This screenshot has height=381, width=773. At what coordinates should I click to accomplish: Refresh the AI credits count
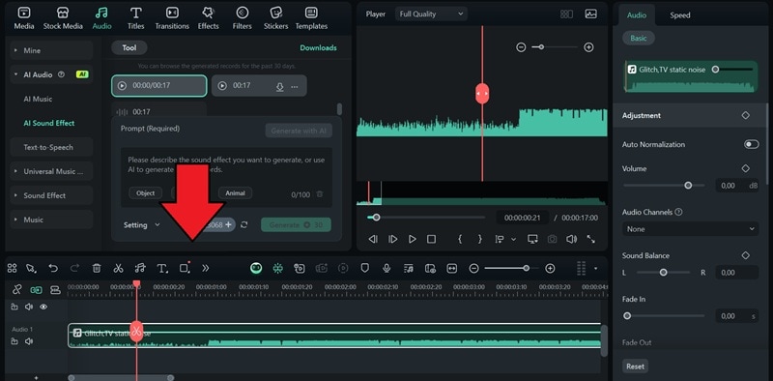(244, 224)
